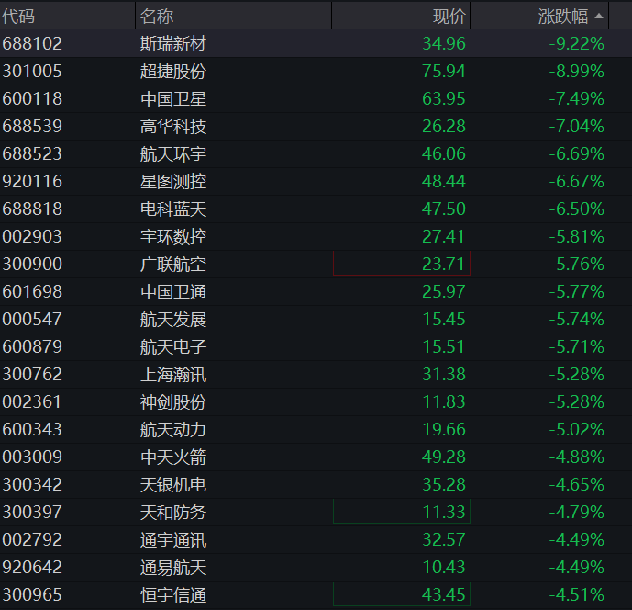This screenshot has height=610, width=632.
Task: Open the 天银机电 stock entry
Action: coord(173,484)
